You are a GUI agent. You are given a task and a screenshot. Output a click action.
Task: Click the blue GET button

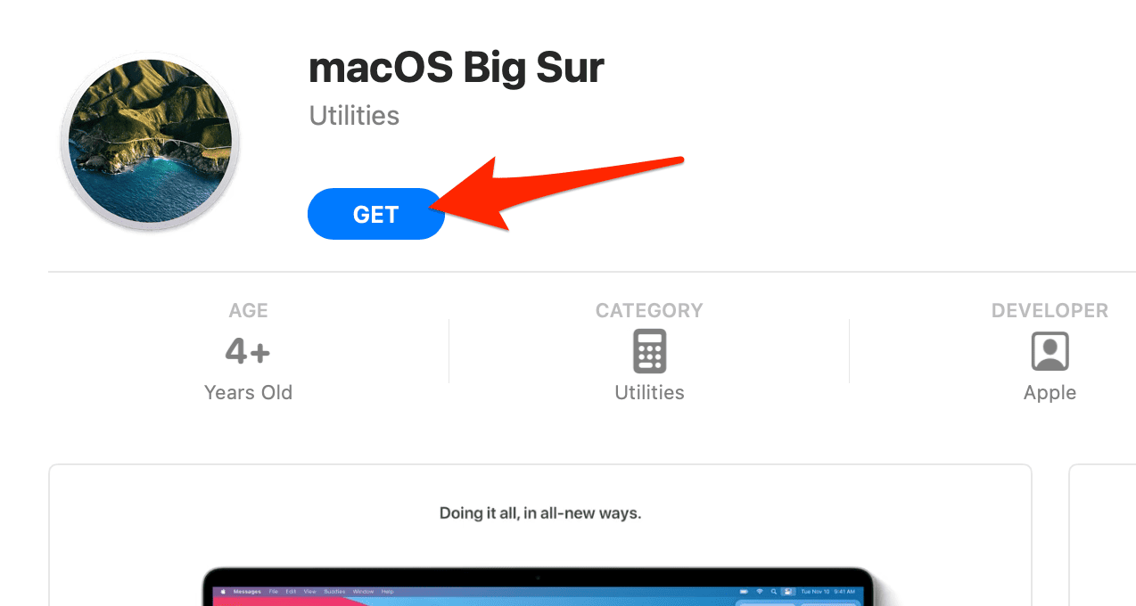click(x=375, y=215)
